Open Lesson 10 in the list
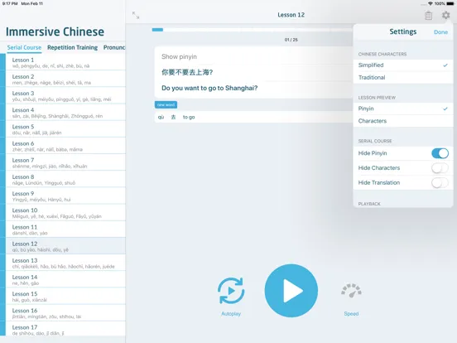 (x=65, y=213)
